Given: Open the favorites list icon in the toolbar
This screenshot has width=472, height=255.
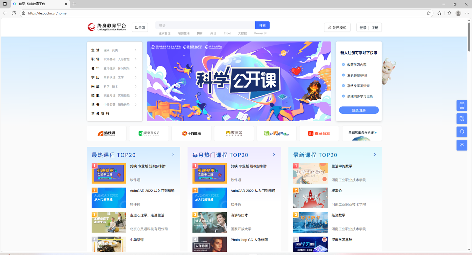Looking at the screenshot, I should coord(449,13).
